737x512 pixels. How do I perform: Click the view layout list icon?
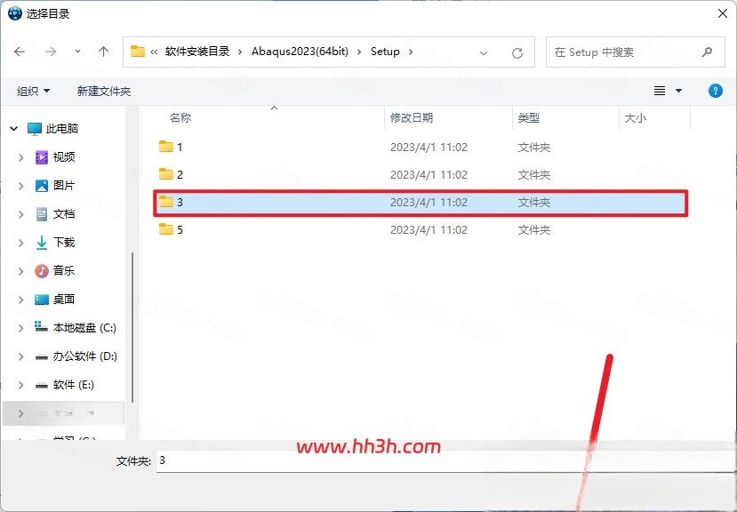pos(660,91)
